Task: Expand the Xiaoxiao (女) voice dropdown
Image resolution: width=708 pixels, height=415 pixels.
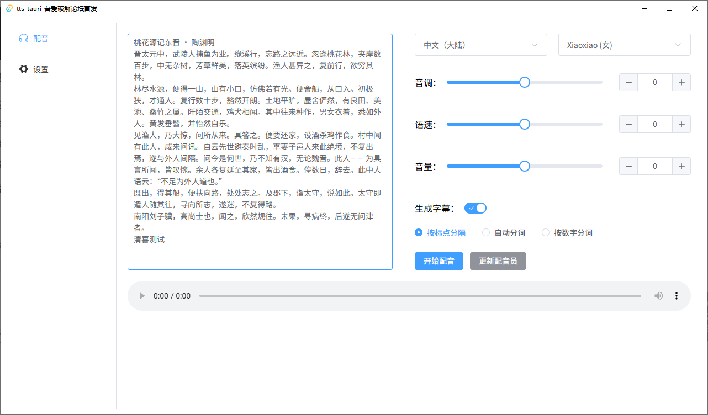Action: tap(624, 45)
